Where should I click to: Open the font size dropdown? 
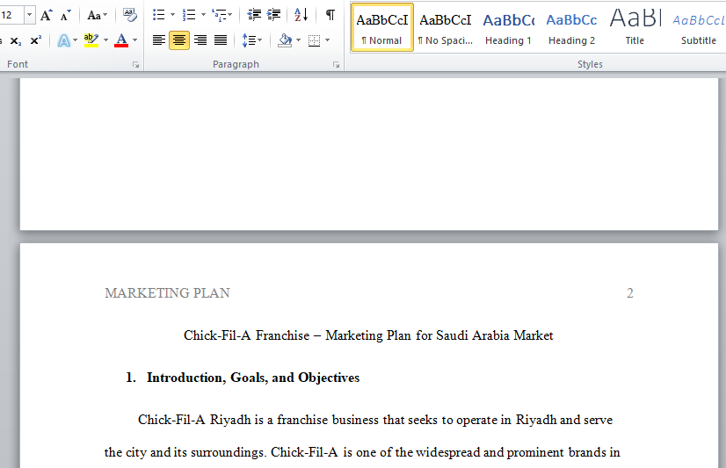[x=29, y=15]
